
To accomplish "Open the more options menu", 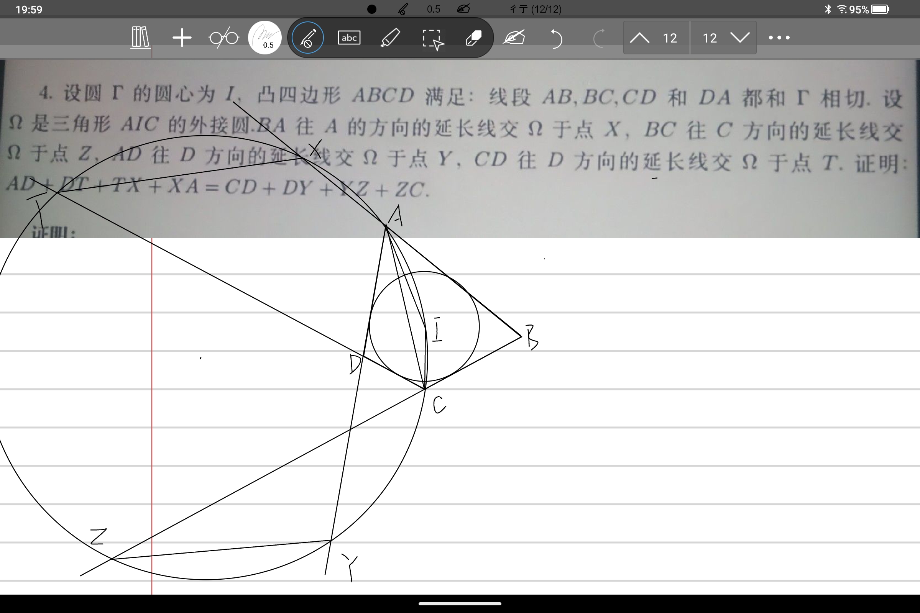I will pyautogui.click(x=779, y=38).
